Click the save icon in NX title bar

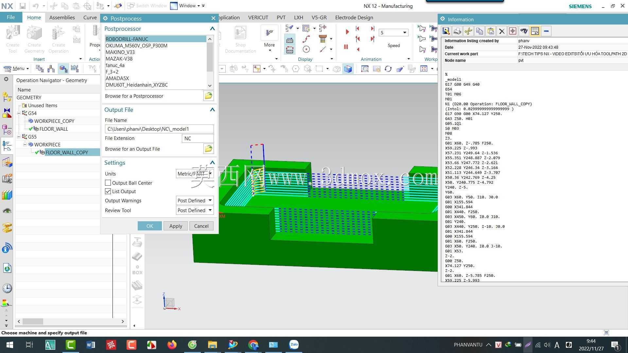tap(23, 6)
